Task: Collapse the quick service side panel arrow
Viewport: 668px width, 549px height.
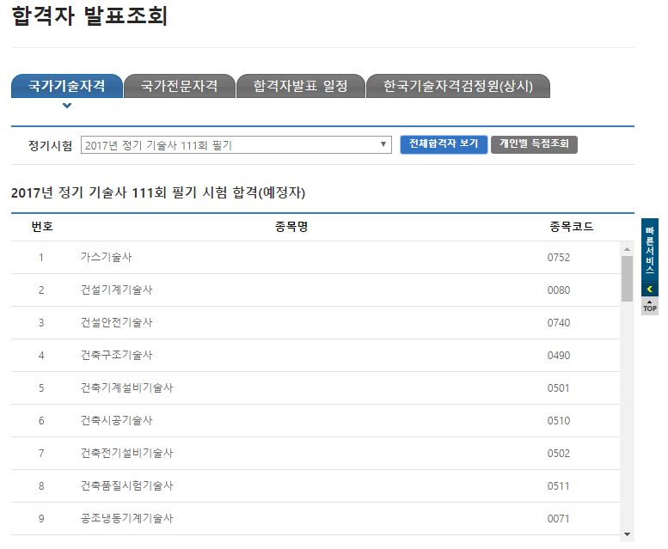Action: point(649,289)
